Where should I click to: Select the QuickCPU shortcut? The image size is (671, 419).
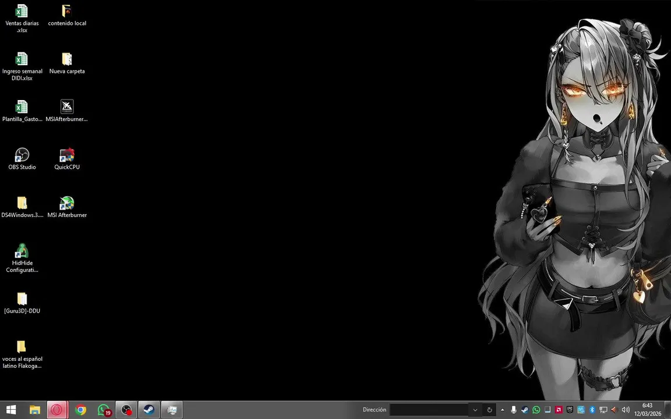[67, 159]
